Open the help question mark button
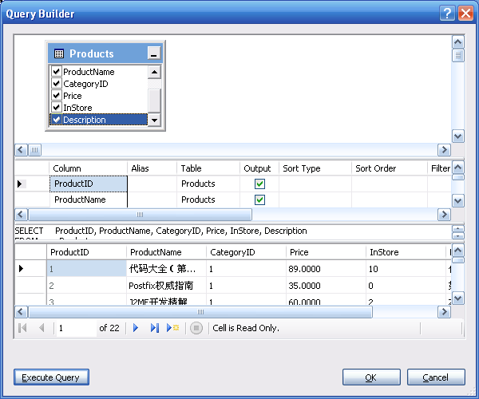 pyautogui.click(x=447, y=14)
